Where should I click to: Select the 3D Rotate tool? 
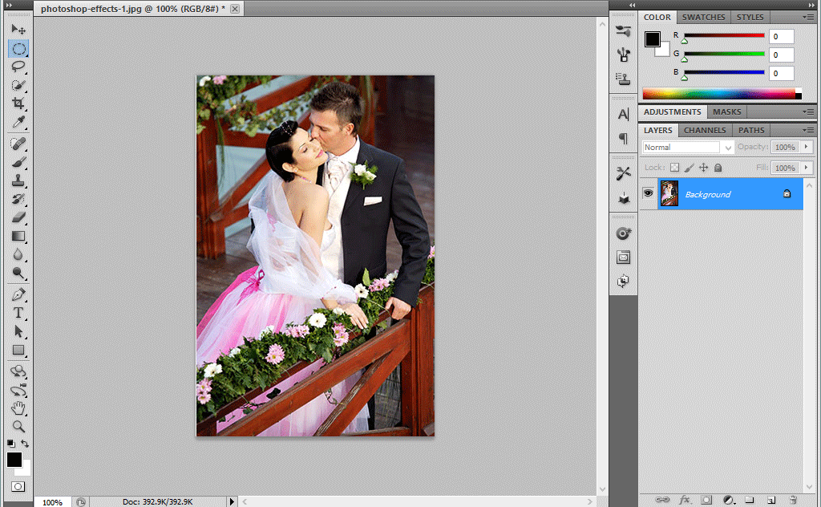pos(18,371)
